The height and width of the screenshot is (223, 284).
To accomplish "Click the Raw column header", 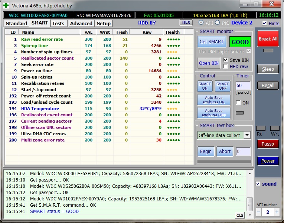I will (x=147, y=32).
